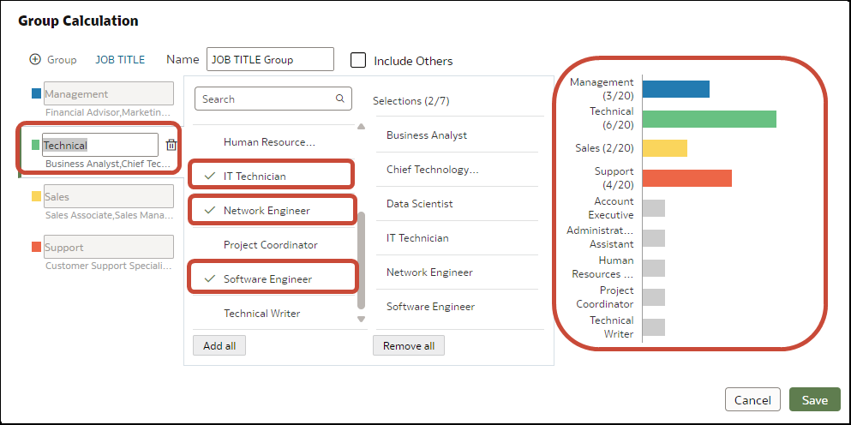
Task: Click the blue Management color square
Action: [36, 94]
